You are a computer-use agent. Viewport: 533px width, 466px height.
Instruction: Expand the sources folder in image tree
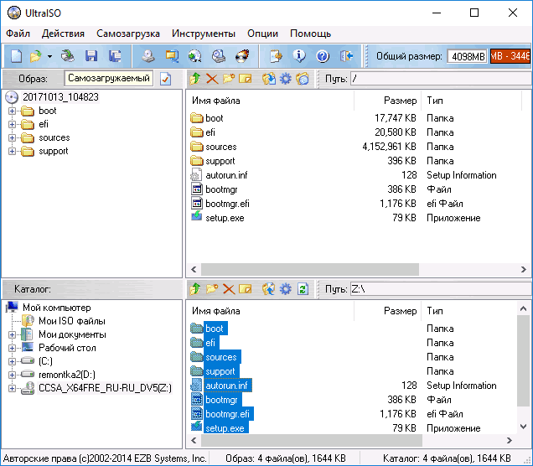coord(12,138)
